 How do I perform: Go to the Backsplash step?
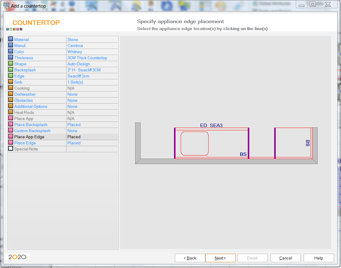25,70
